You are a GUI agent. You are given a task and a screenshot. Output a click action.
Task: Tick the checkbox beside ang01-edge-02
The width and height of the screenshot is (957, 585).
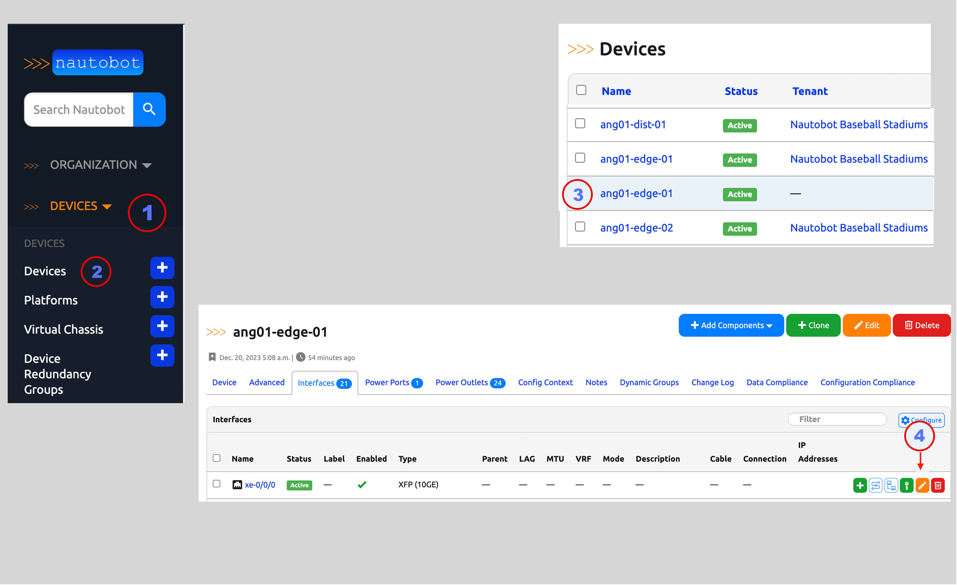coord(580,227)
